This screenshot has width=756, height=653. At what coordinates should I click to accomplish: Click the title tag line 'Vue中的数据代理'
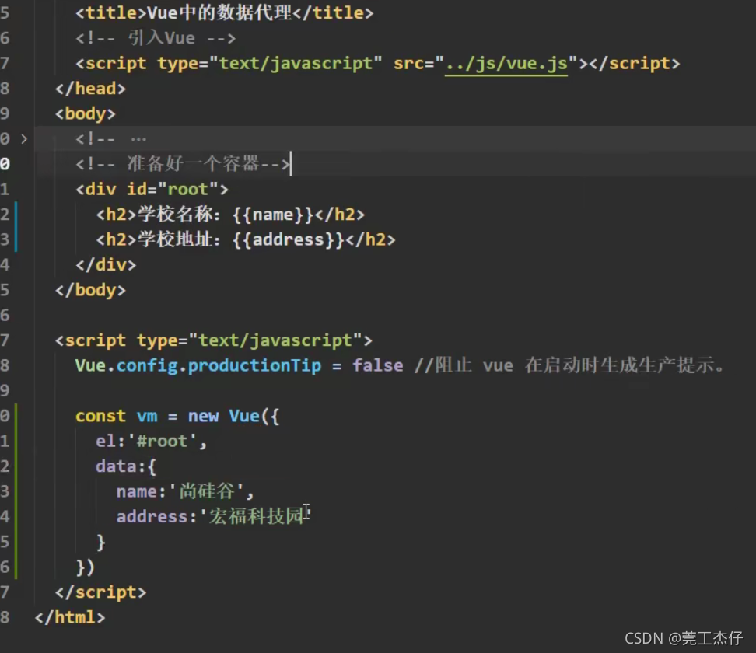[224, 13]
